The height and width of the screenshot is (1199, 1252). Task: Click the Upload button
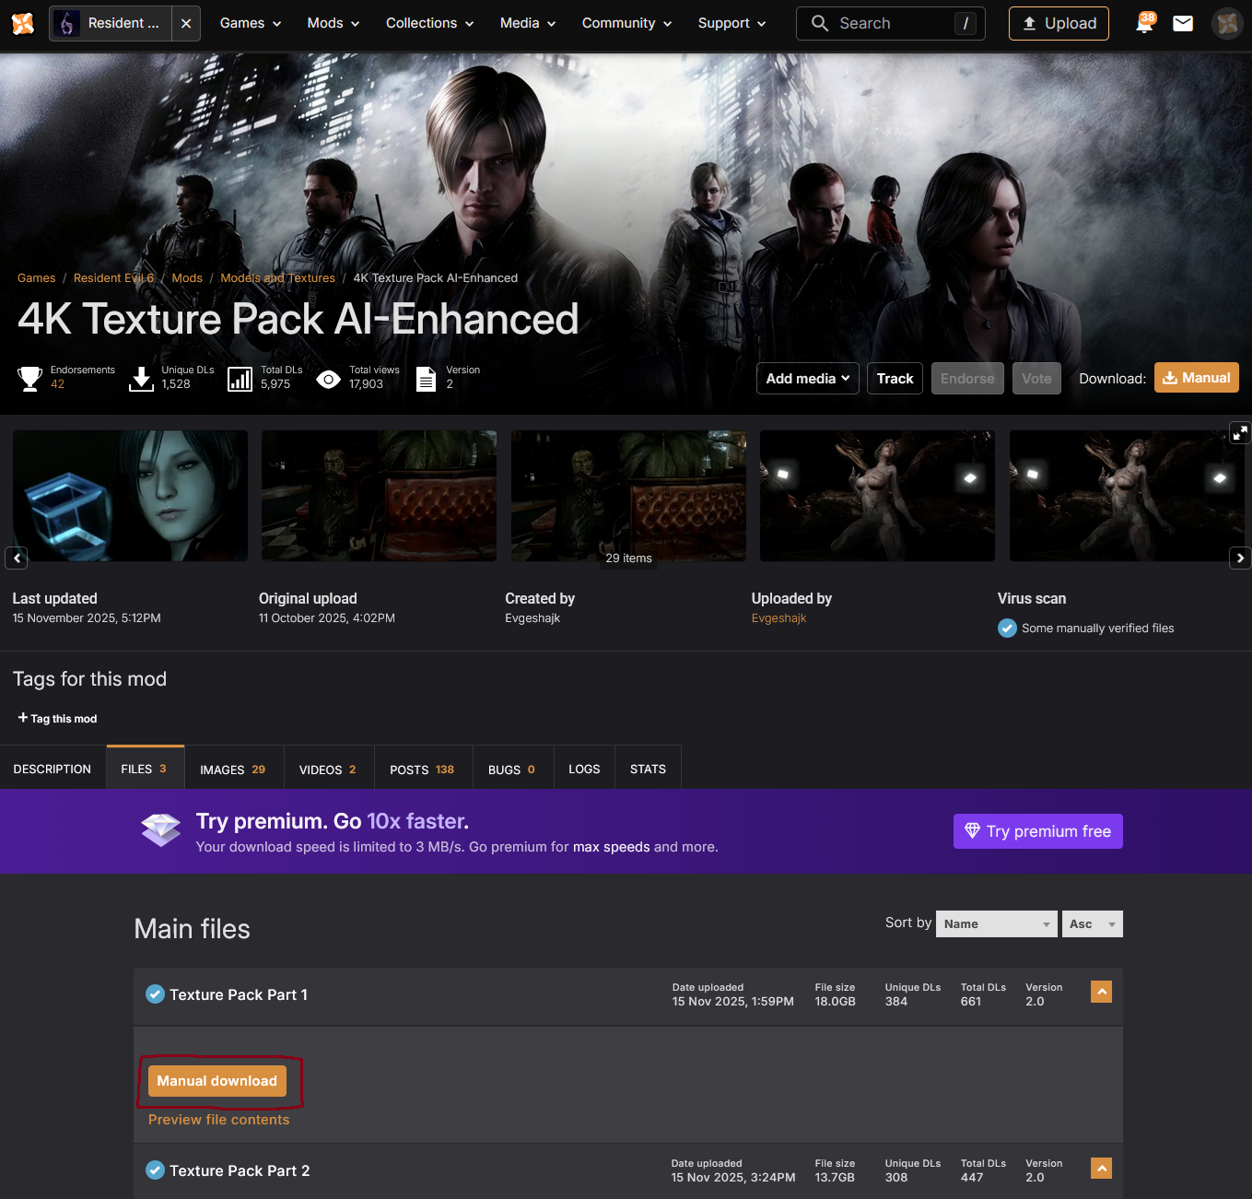click(1059, 23)
